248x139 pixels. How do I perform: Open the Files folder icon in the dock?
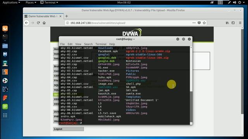click(5, 46)
